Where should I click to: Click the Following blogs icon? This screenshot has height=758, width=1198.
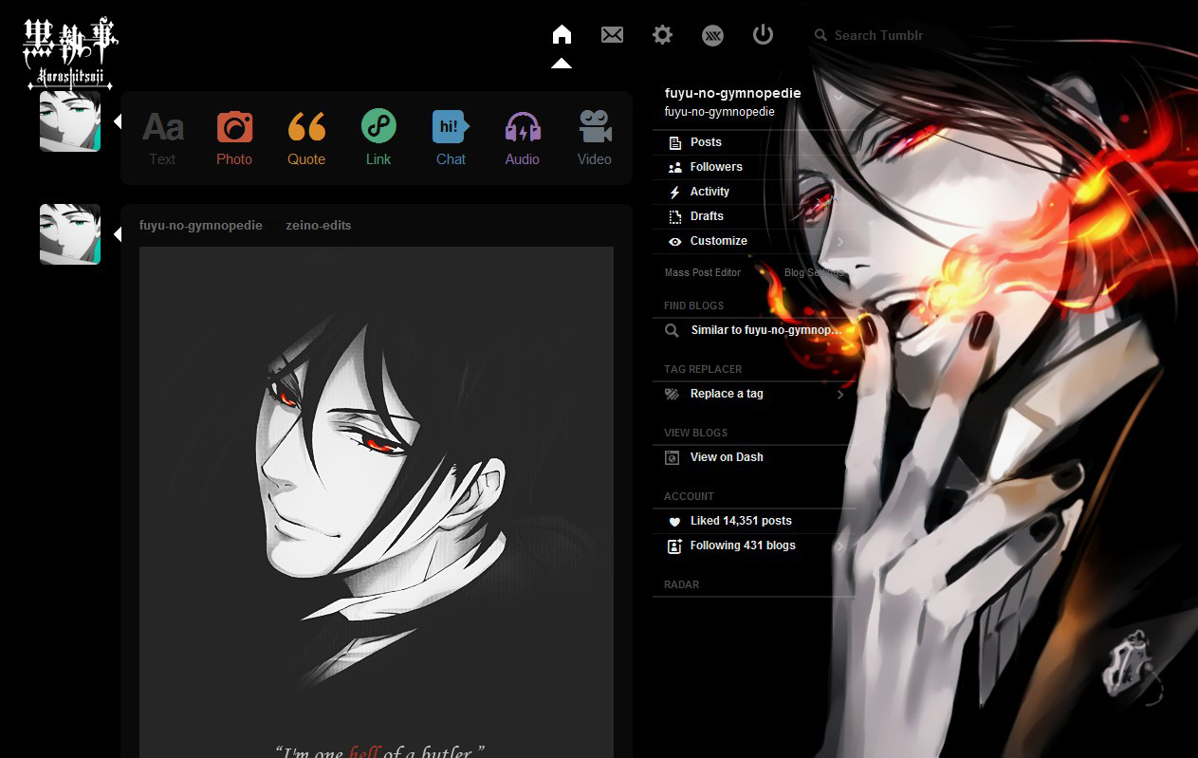[674, 546]
